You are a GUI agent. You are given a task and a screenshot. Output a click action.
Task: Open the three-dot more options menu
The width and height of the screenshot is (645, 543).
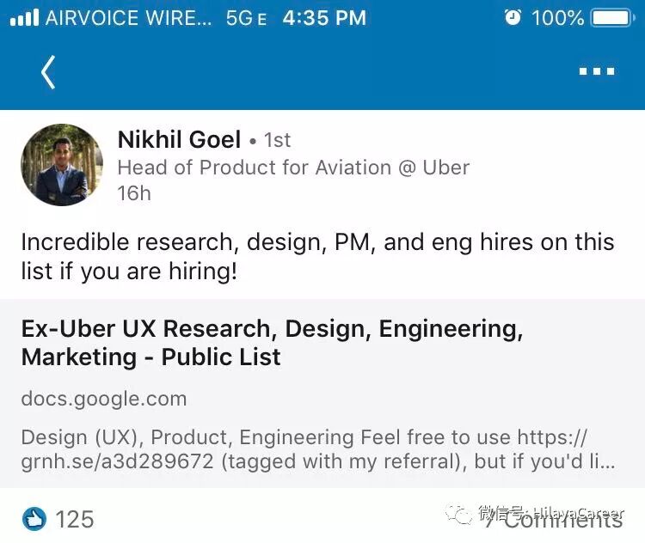click(596, 72)
